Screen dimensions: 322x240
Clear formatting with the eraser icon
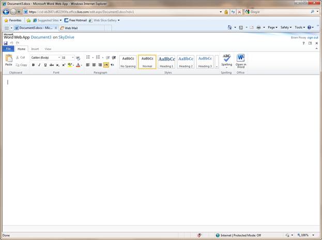[78, 58]
